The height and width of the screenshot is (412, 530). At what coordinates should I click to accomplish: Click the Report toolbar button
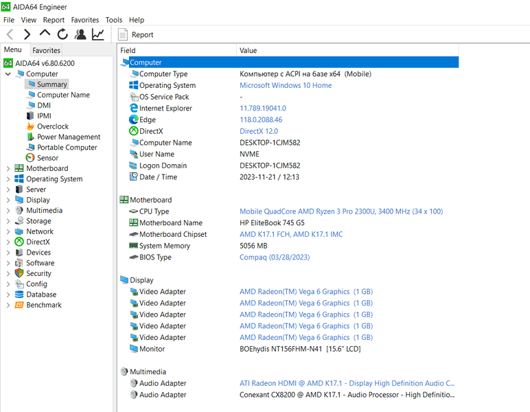pyautogui.click(x=135, y=34)
